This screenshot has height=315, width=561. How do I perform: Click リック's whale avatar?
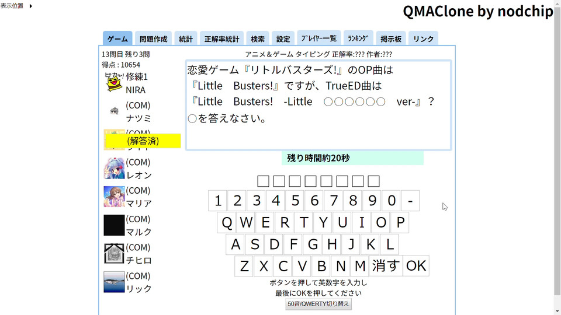click(x=114, y=282)
